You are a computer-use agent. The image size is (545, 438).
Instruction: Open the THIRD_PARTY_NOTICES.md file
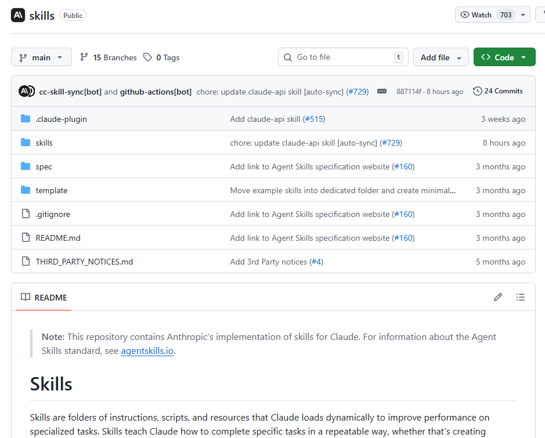84,262
